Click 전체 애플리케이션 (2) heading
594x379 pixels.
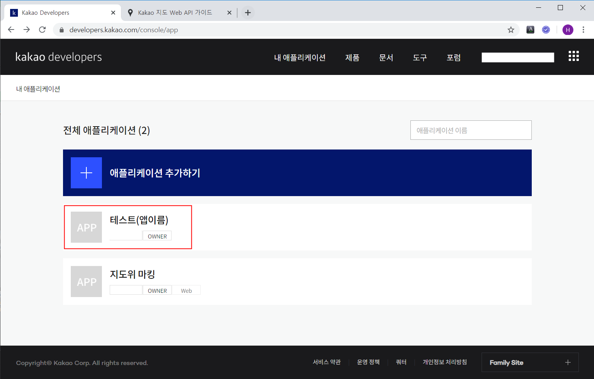tap(107, 130)
